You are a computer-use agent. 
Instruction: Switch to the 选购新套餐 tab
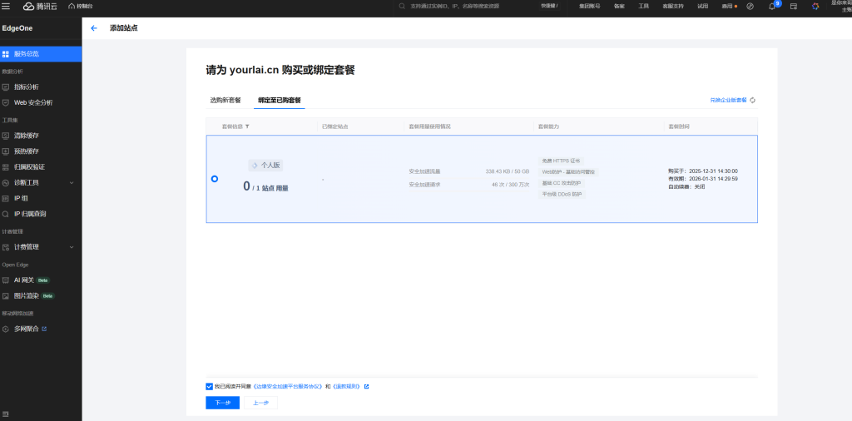point(225,100)
